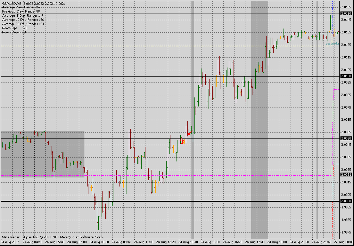The width and height of the screenshot is (354, 246).
Task: Click the '24 Aug 16:20' time label
Action: click(233, 242)
